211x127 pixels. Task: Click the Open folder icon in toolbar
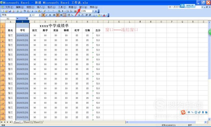[6, 11]
